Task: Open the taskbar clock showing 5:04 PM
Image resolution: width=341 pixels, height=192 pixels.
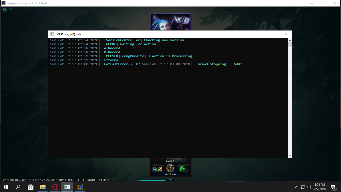Action: pos(320,185)
